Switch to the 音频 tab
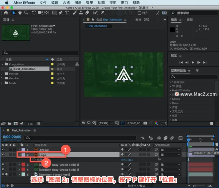The width and height of the screenshot is (219, 188). [190, 19]
